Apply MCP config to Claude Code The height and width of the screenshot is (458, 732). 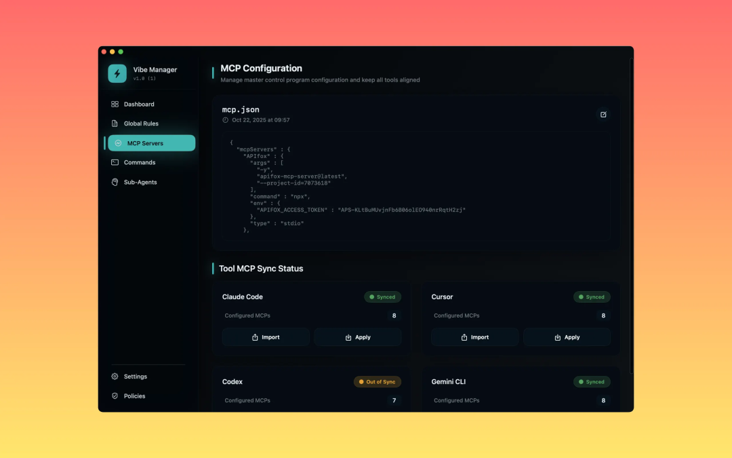[x=358, y=337]
